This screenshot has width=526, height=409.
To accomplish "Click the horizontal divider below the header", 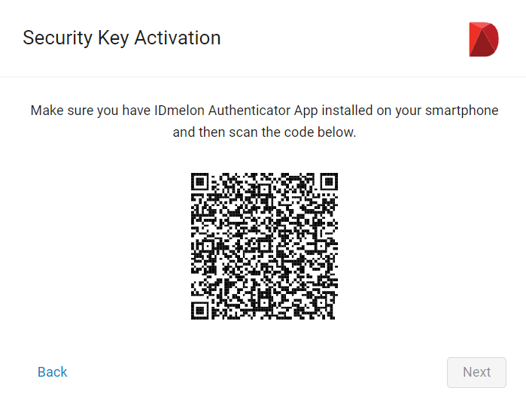I will point(263,77).
